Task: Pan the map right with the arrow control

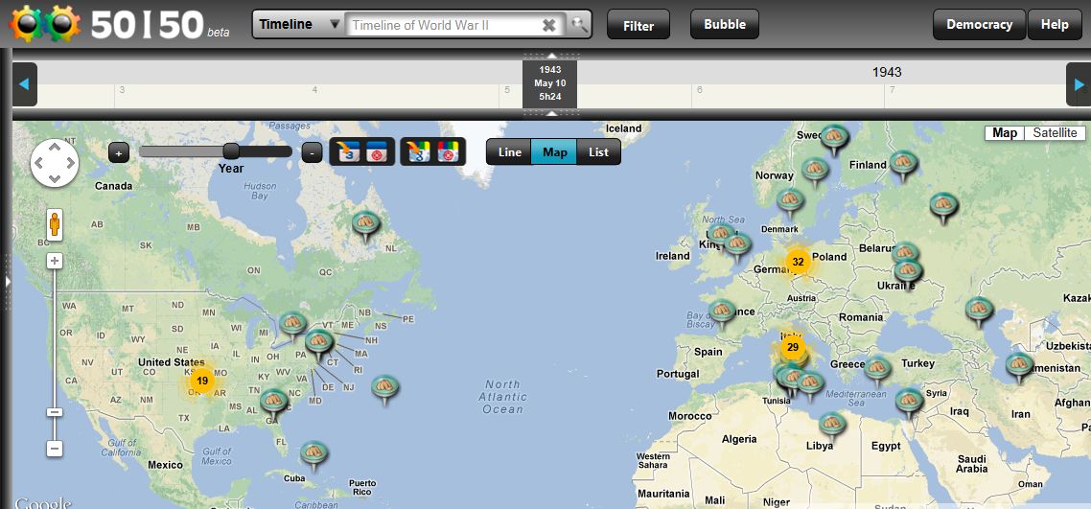Action: tap(71, 163)
